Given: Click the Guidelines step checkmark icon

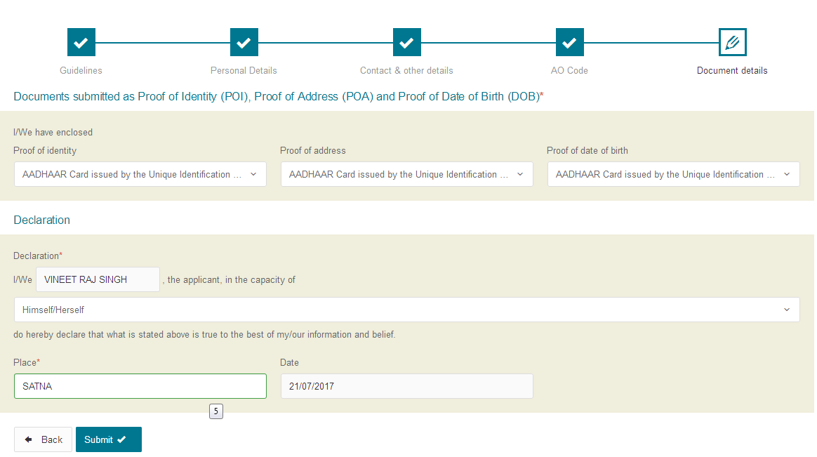Looking at the screenshot, I should 81,42.
